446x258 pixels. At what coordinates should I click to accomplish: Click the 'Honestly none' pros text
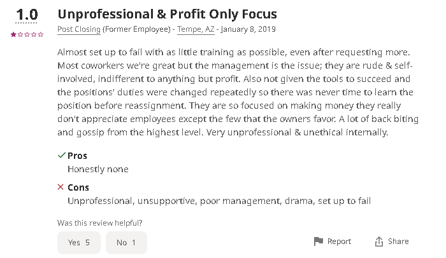[97, 169]
